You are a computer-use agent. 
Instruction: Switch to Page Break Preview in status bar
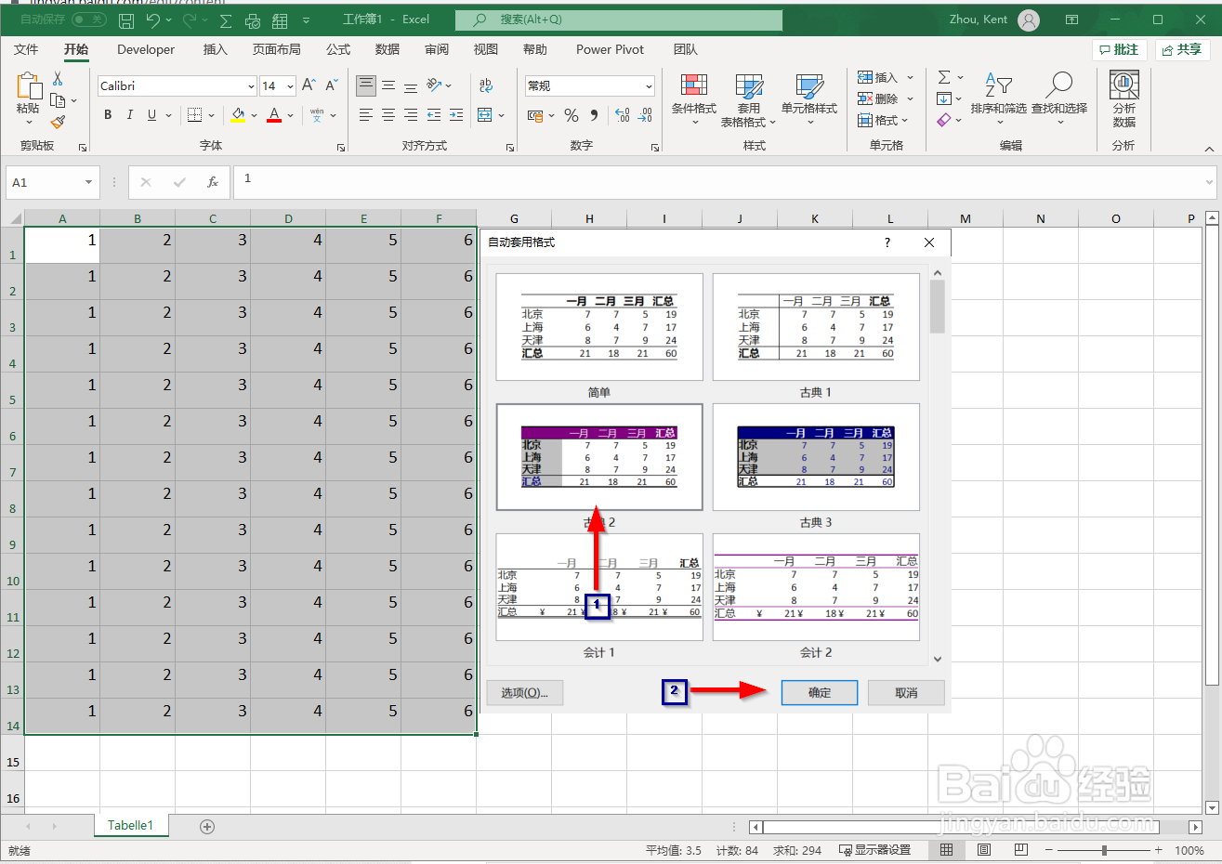(x=1021, y=850)
